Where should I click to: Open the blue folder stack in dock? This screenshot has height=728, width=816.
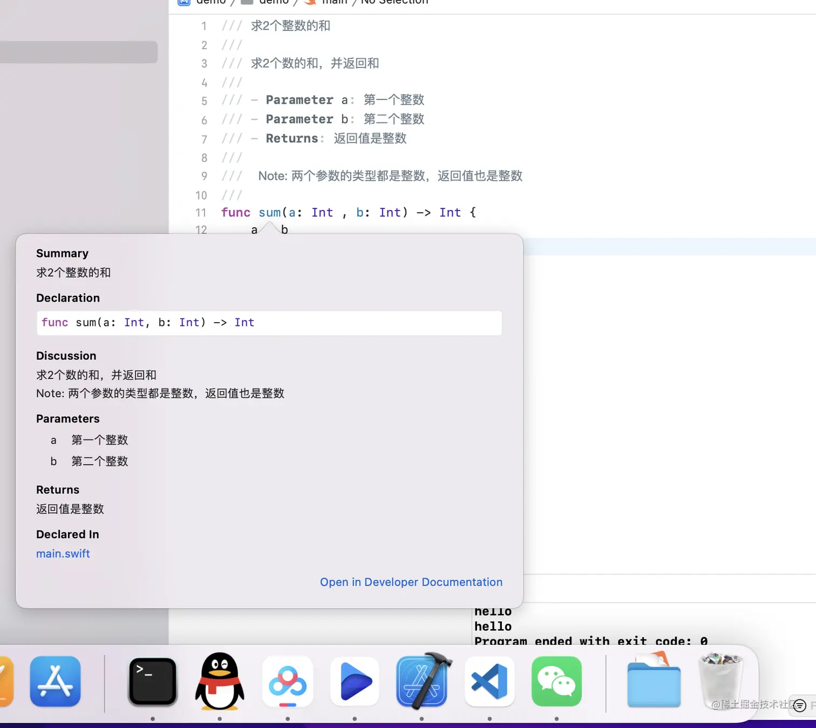click(x=654, y=681)
